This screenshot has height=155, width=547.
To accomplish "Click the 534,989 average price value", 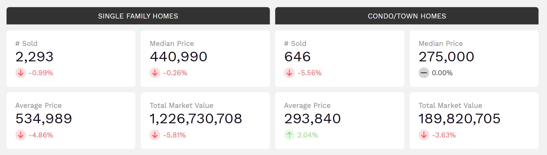I will tap(44, 119).
